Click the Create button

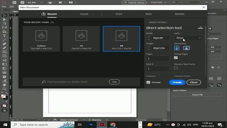tap(177, 82)
